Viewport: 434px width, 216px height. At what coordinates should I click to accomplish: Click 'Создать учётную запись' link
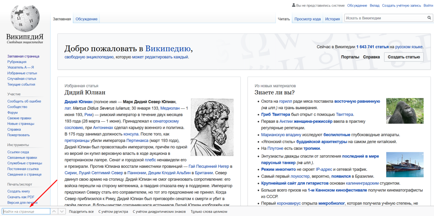(401, 5)
